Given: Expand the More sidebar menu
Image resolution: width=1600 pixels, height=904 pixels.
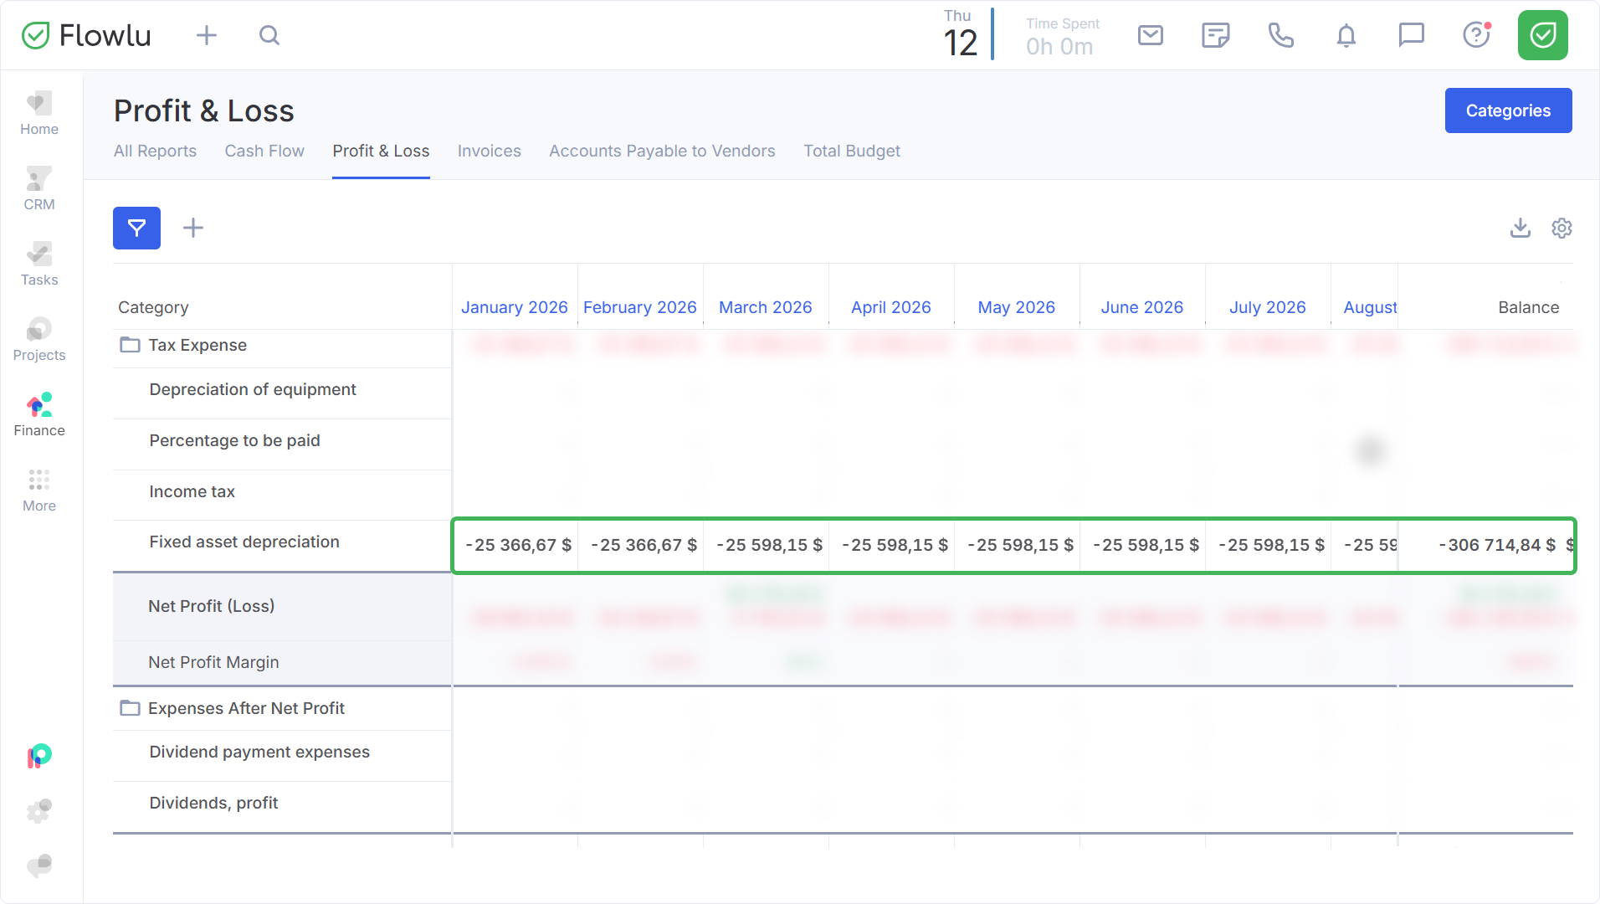Looking at the screenshot, I should click(x=39, y=491).
